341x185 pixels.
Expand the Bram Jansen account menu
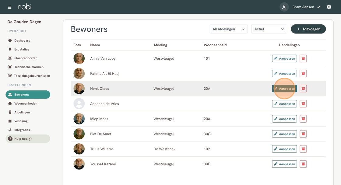[x=306, y=7]
